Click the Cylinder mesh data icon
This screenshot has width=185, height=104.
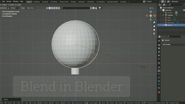[176, 15]
